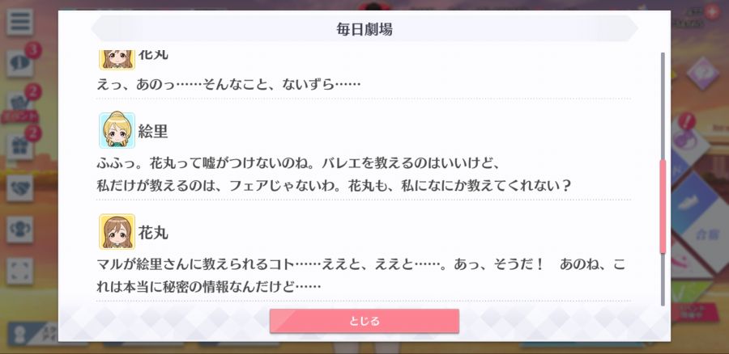729x354 pixels.
Task: Open the handshake friends icon
Action: tap(20, 188)
